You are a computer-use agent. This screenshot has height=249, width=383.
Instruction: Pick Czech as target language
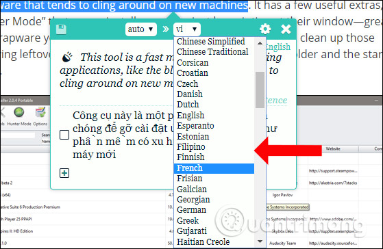tap(214, 83)
